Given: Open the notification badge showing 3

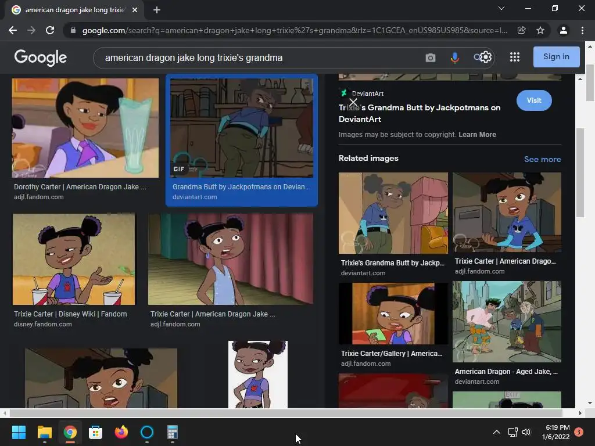Looking at the screenshot, I should pyautogui.click(x=579, y=432).
